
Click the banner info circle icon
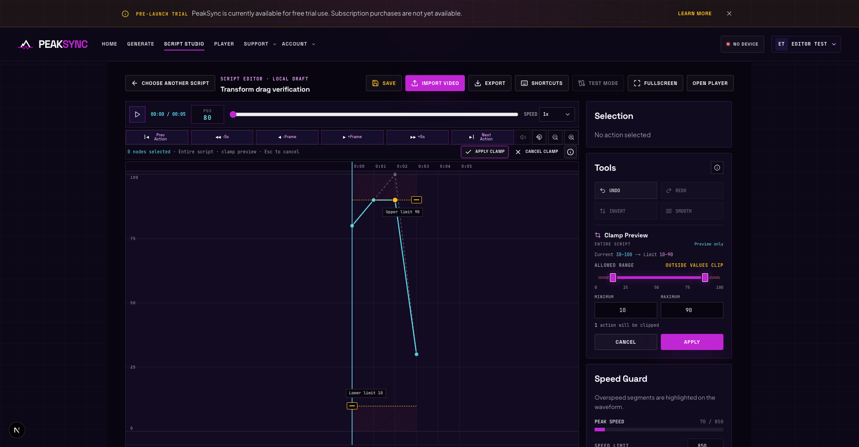point(125,14)
